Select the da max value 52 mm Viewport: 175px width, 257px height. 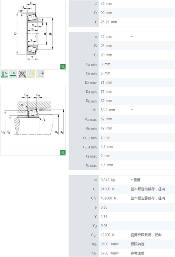106,119
